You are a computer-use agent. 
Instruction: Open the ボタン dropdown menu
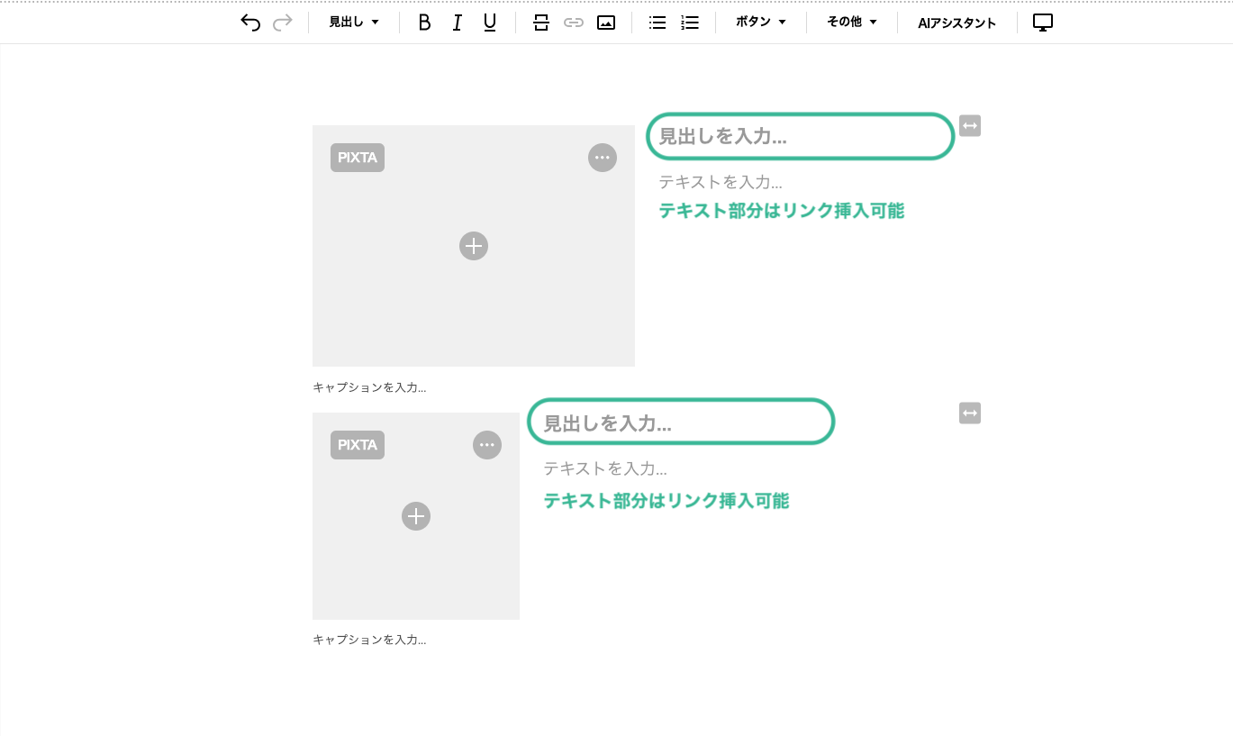[761, 23]
